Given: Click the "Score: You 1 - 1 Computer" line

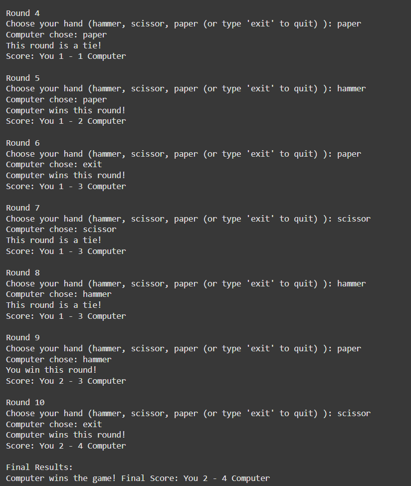Looking at the screenshot, I should [66, 56].
